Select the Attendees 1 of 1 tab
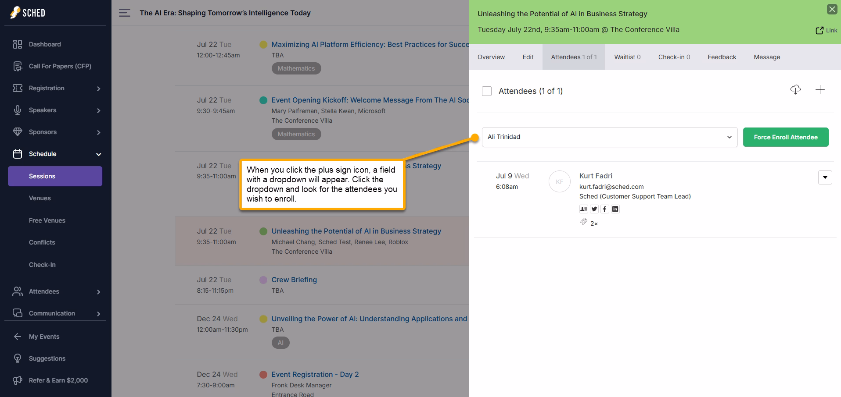The height and width of the screenshot is (397, 841). tap(574, 57)
